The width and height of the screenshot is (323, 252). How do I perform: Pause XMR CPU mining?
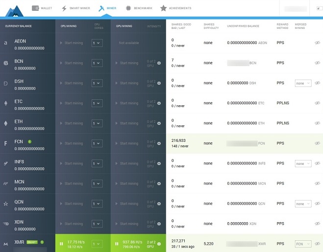[x=61, y=244]
